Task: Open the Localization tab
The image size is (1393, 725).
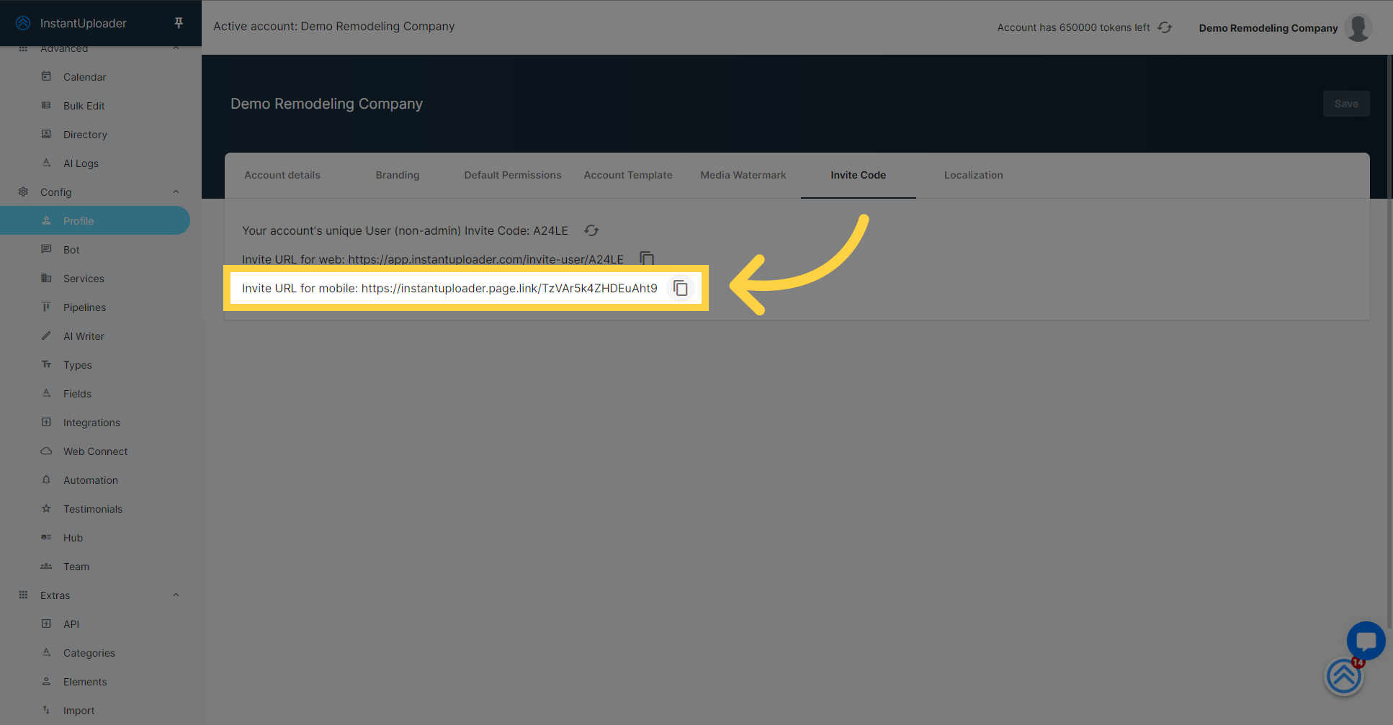Action: [974, 175]
